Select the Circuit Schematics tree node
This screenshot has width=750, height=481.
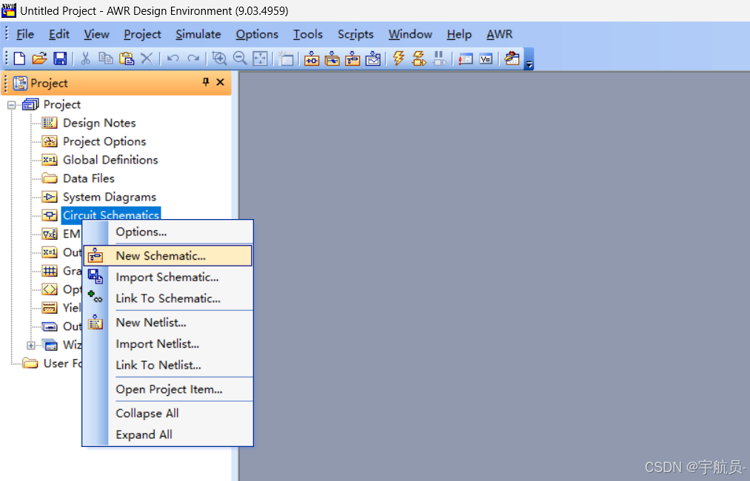point(111,215)
